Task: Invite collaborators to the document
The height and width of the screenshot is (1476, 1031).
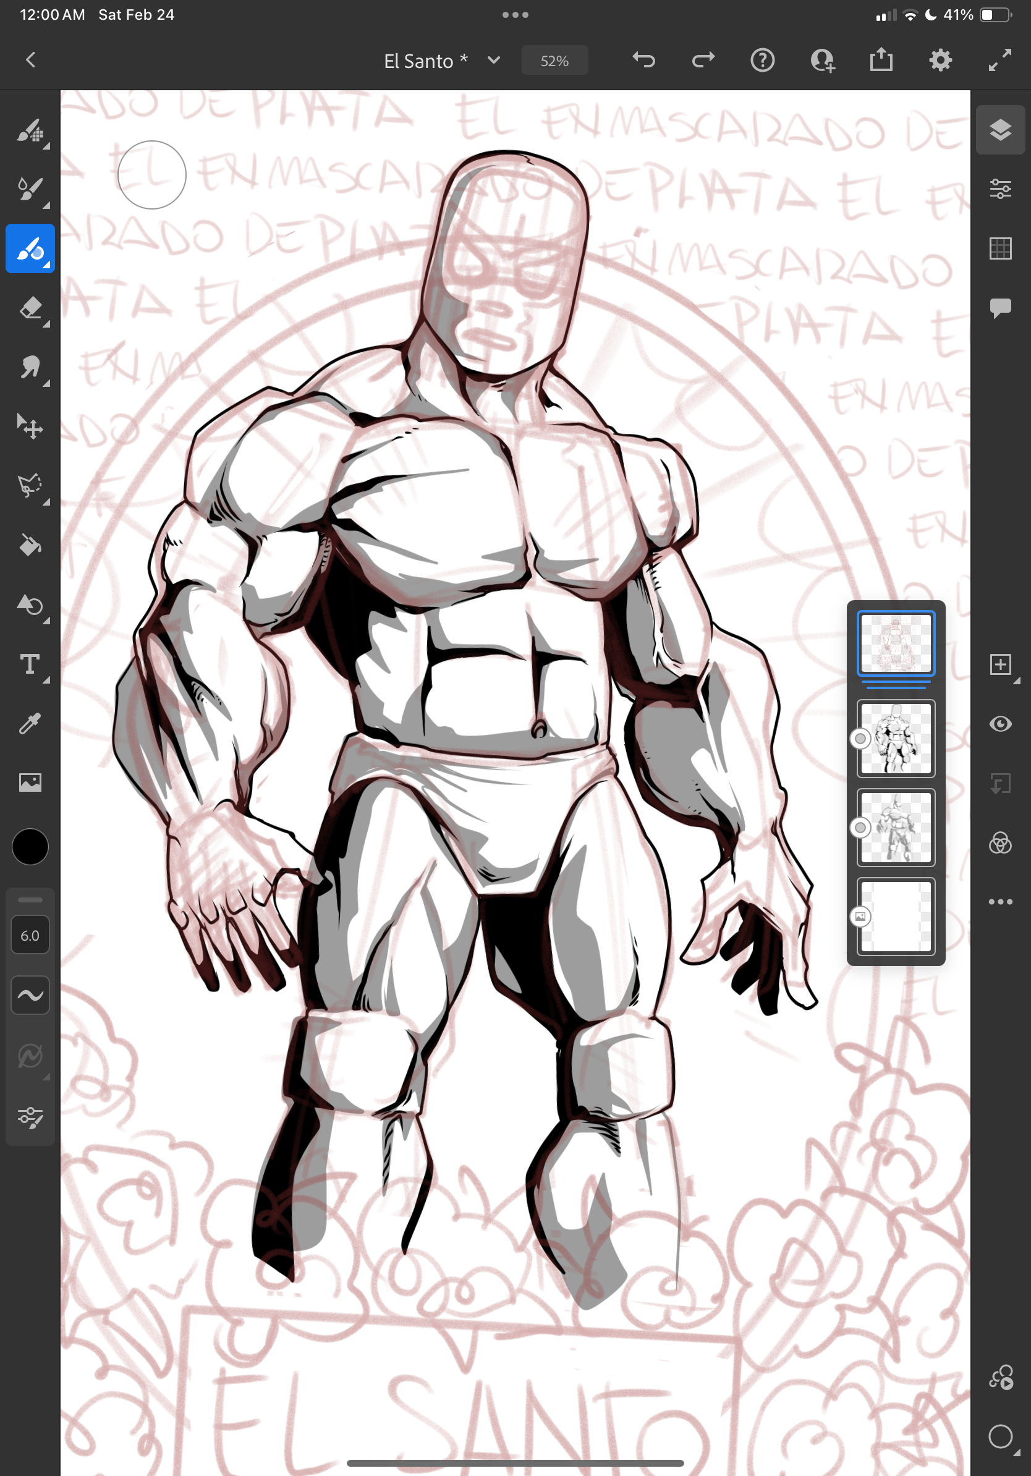Action: tap(822, 61)
